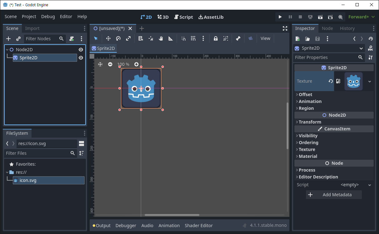Toggle FileSystem split mode view icon
The height and width of the screenshot is (234, 379).
point(81,144)
